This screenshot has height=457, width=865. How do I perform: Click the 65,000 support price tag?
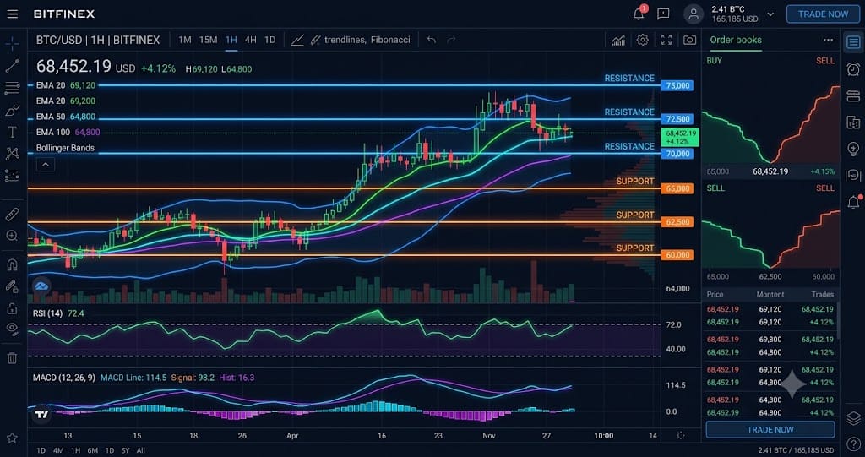pos(677,188)
